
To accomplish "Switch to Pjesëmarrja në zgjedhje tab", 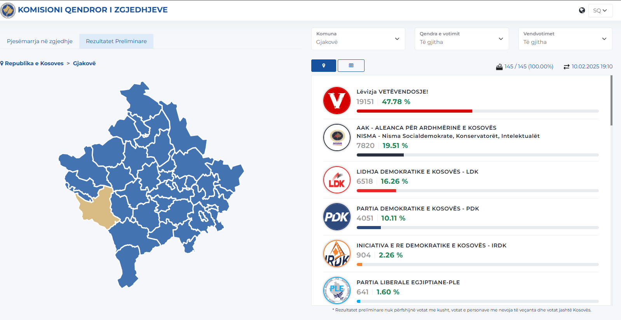I will pyautogui.click(x=40, y=41).
